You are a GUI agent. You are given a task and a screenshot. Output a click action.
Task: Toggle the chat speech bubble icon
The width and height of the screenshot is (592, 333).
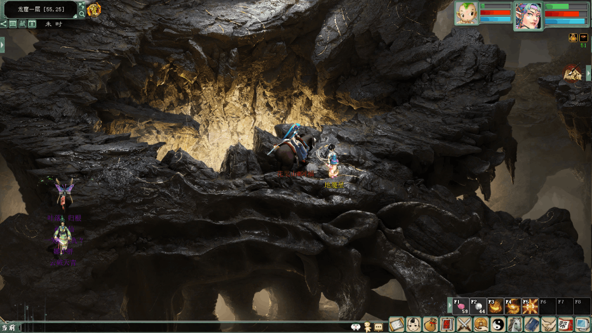(379, 326)
